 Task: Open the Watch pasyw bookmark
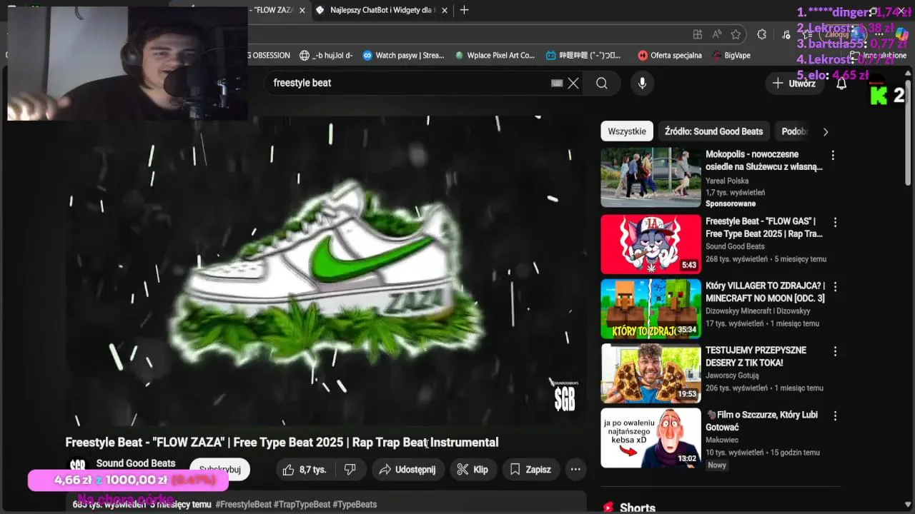(x=403, y=55)
